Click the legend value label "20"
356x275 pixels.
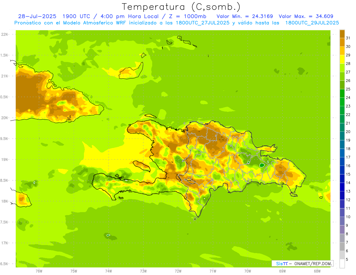[348, 132]
